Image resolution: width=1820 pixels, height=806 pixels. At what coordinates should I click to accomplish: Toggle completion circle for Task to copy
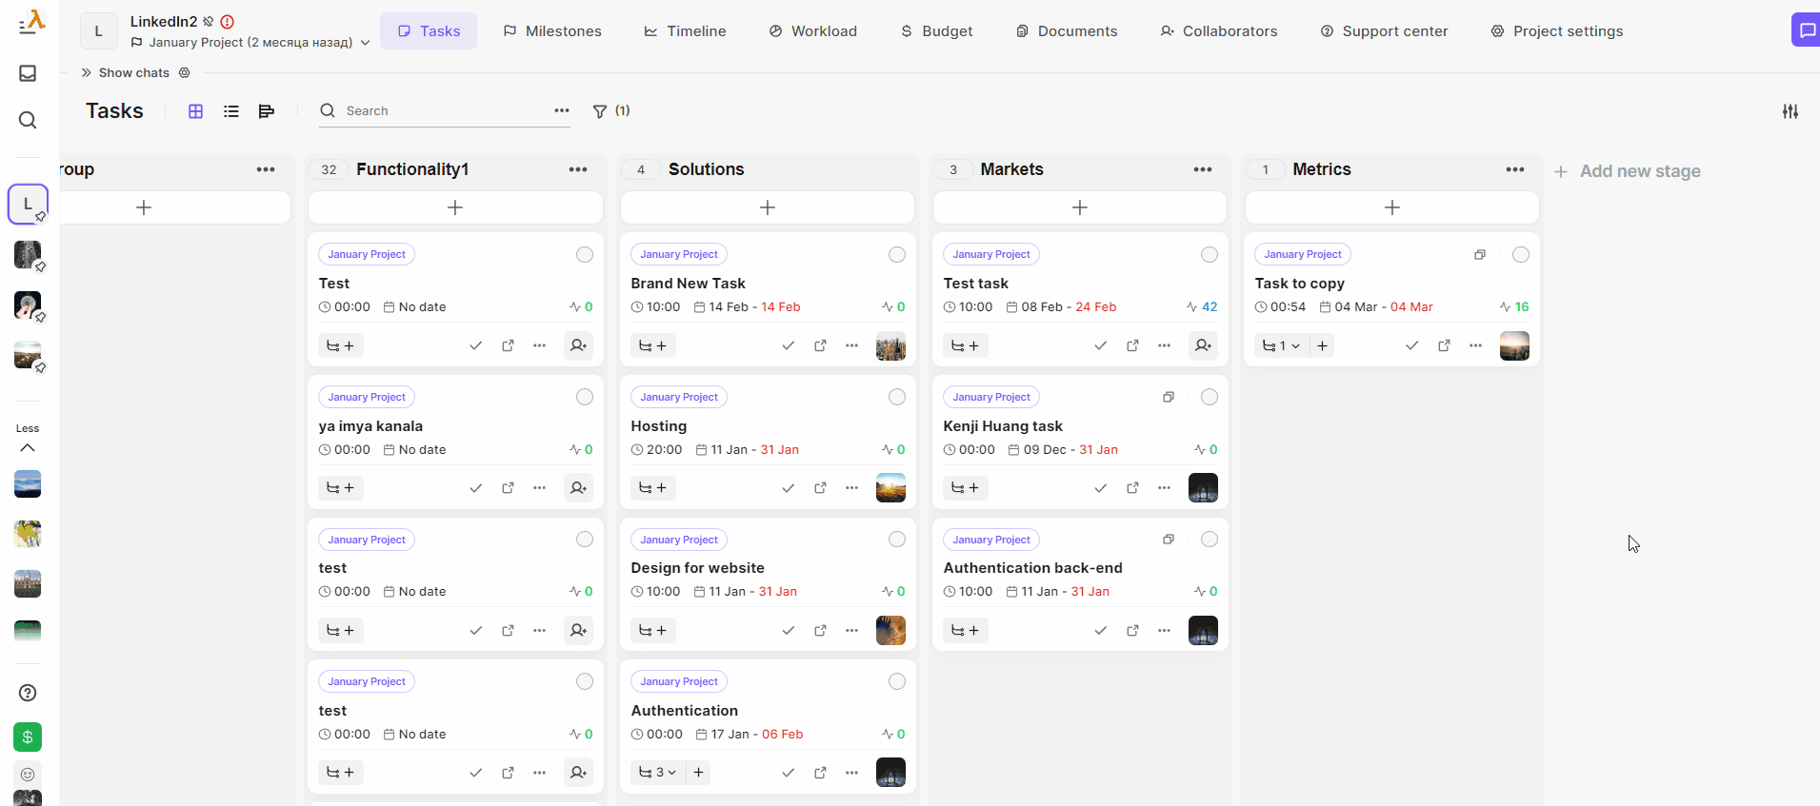point(1521,254)
